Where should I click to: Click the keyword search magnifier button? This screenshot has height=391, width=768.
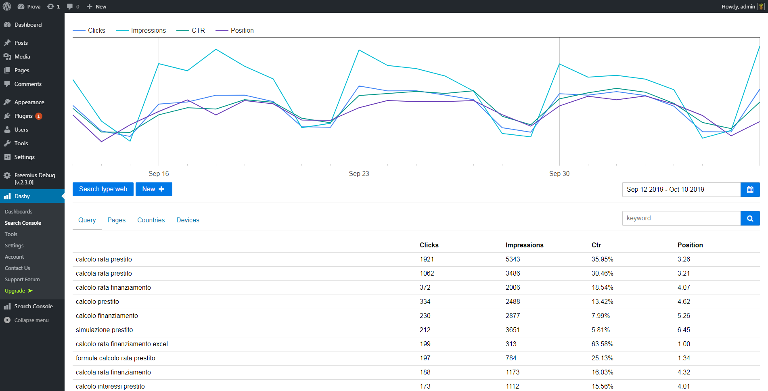[x=750, y=218]
